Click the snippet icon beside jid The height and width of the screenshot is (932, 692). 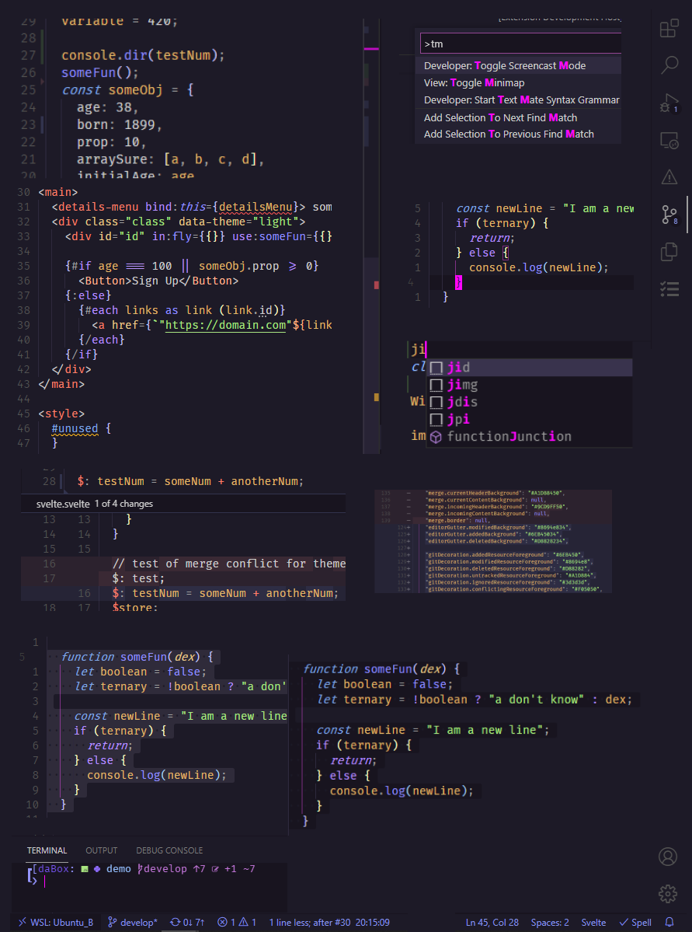[436, 368]
